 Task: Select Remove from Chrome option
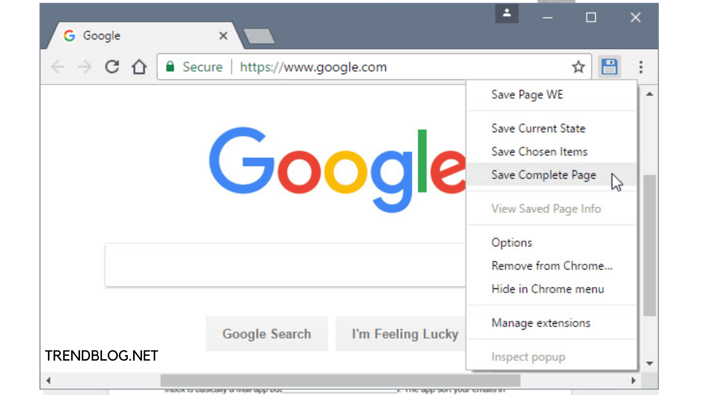pos(552,266)
